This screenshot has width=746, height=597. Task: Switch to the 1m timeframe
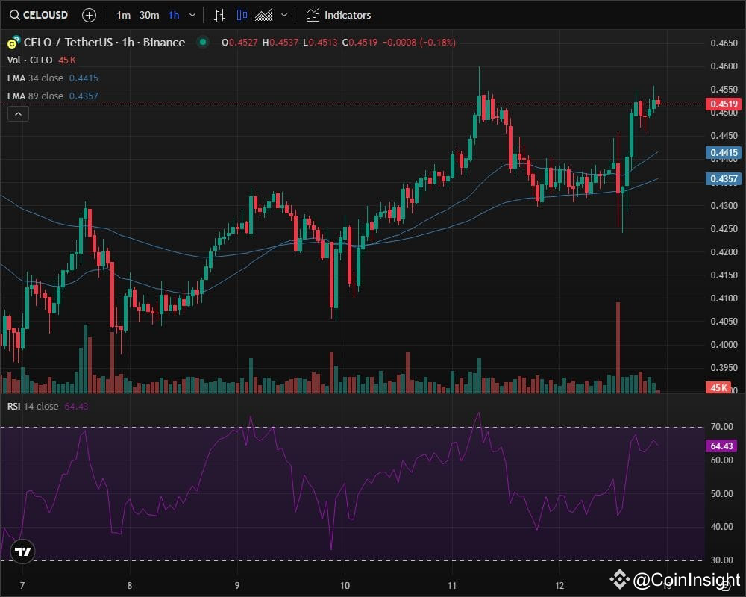point(122,15)
